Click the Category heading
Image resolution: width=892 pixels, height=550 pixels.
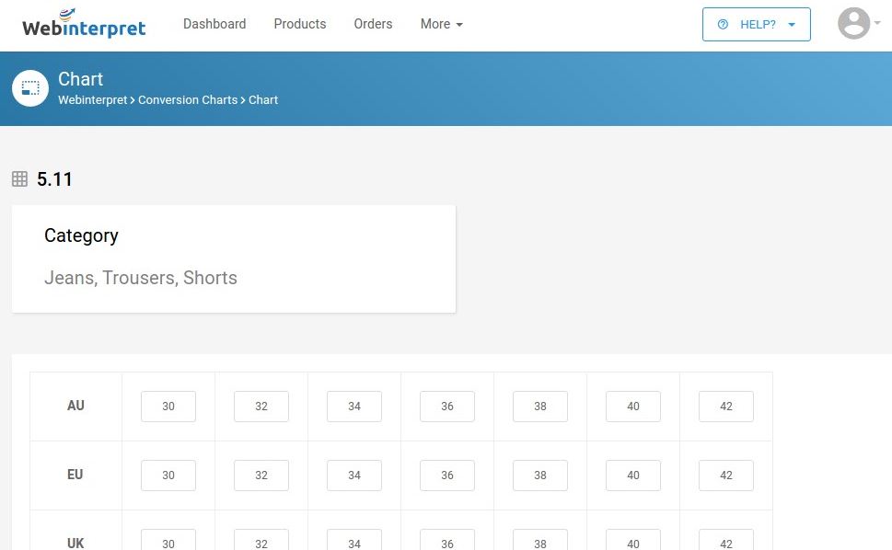pyautogui.click(x=81, y=235)
